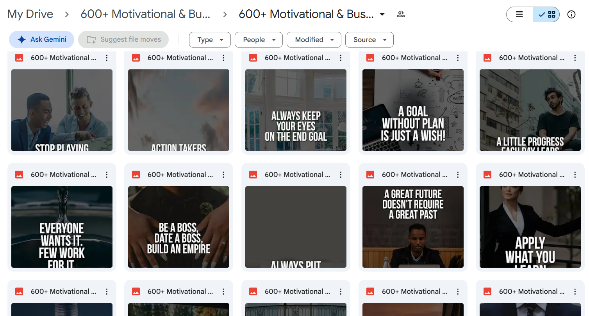589x316 pixels.
Task: Select 'Always Keep Your Eyes on the End Goal' thumbnail
Action: click(x=296, y=110)
